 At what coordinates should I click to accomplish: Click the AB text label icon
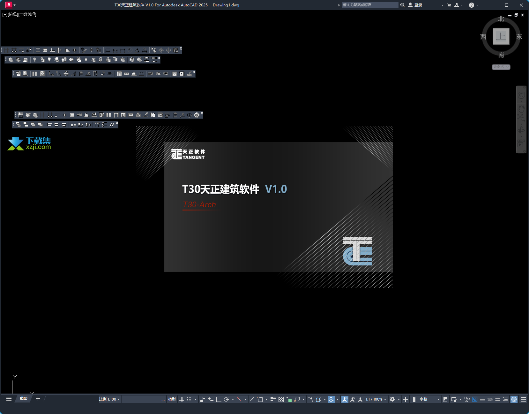click(x=110, y=74)
